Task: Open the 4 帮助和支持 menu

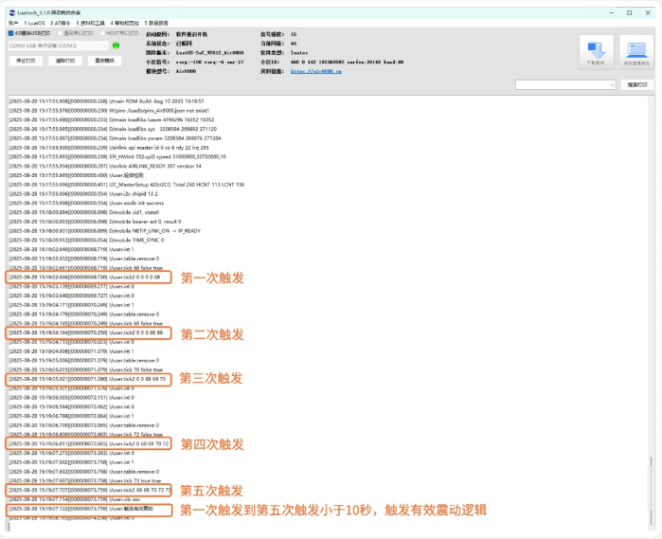Action: pyautogui.click(x=125, y=23)
